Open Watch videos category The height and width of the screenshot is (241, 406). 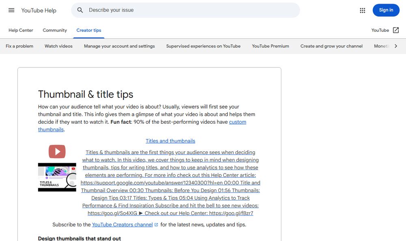[x=58, y=46]
